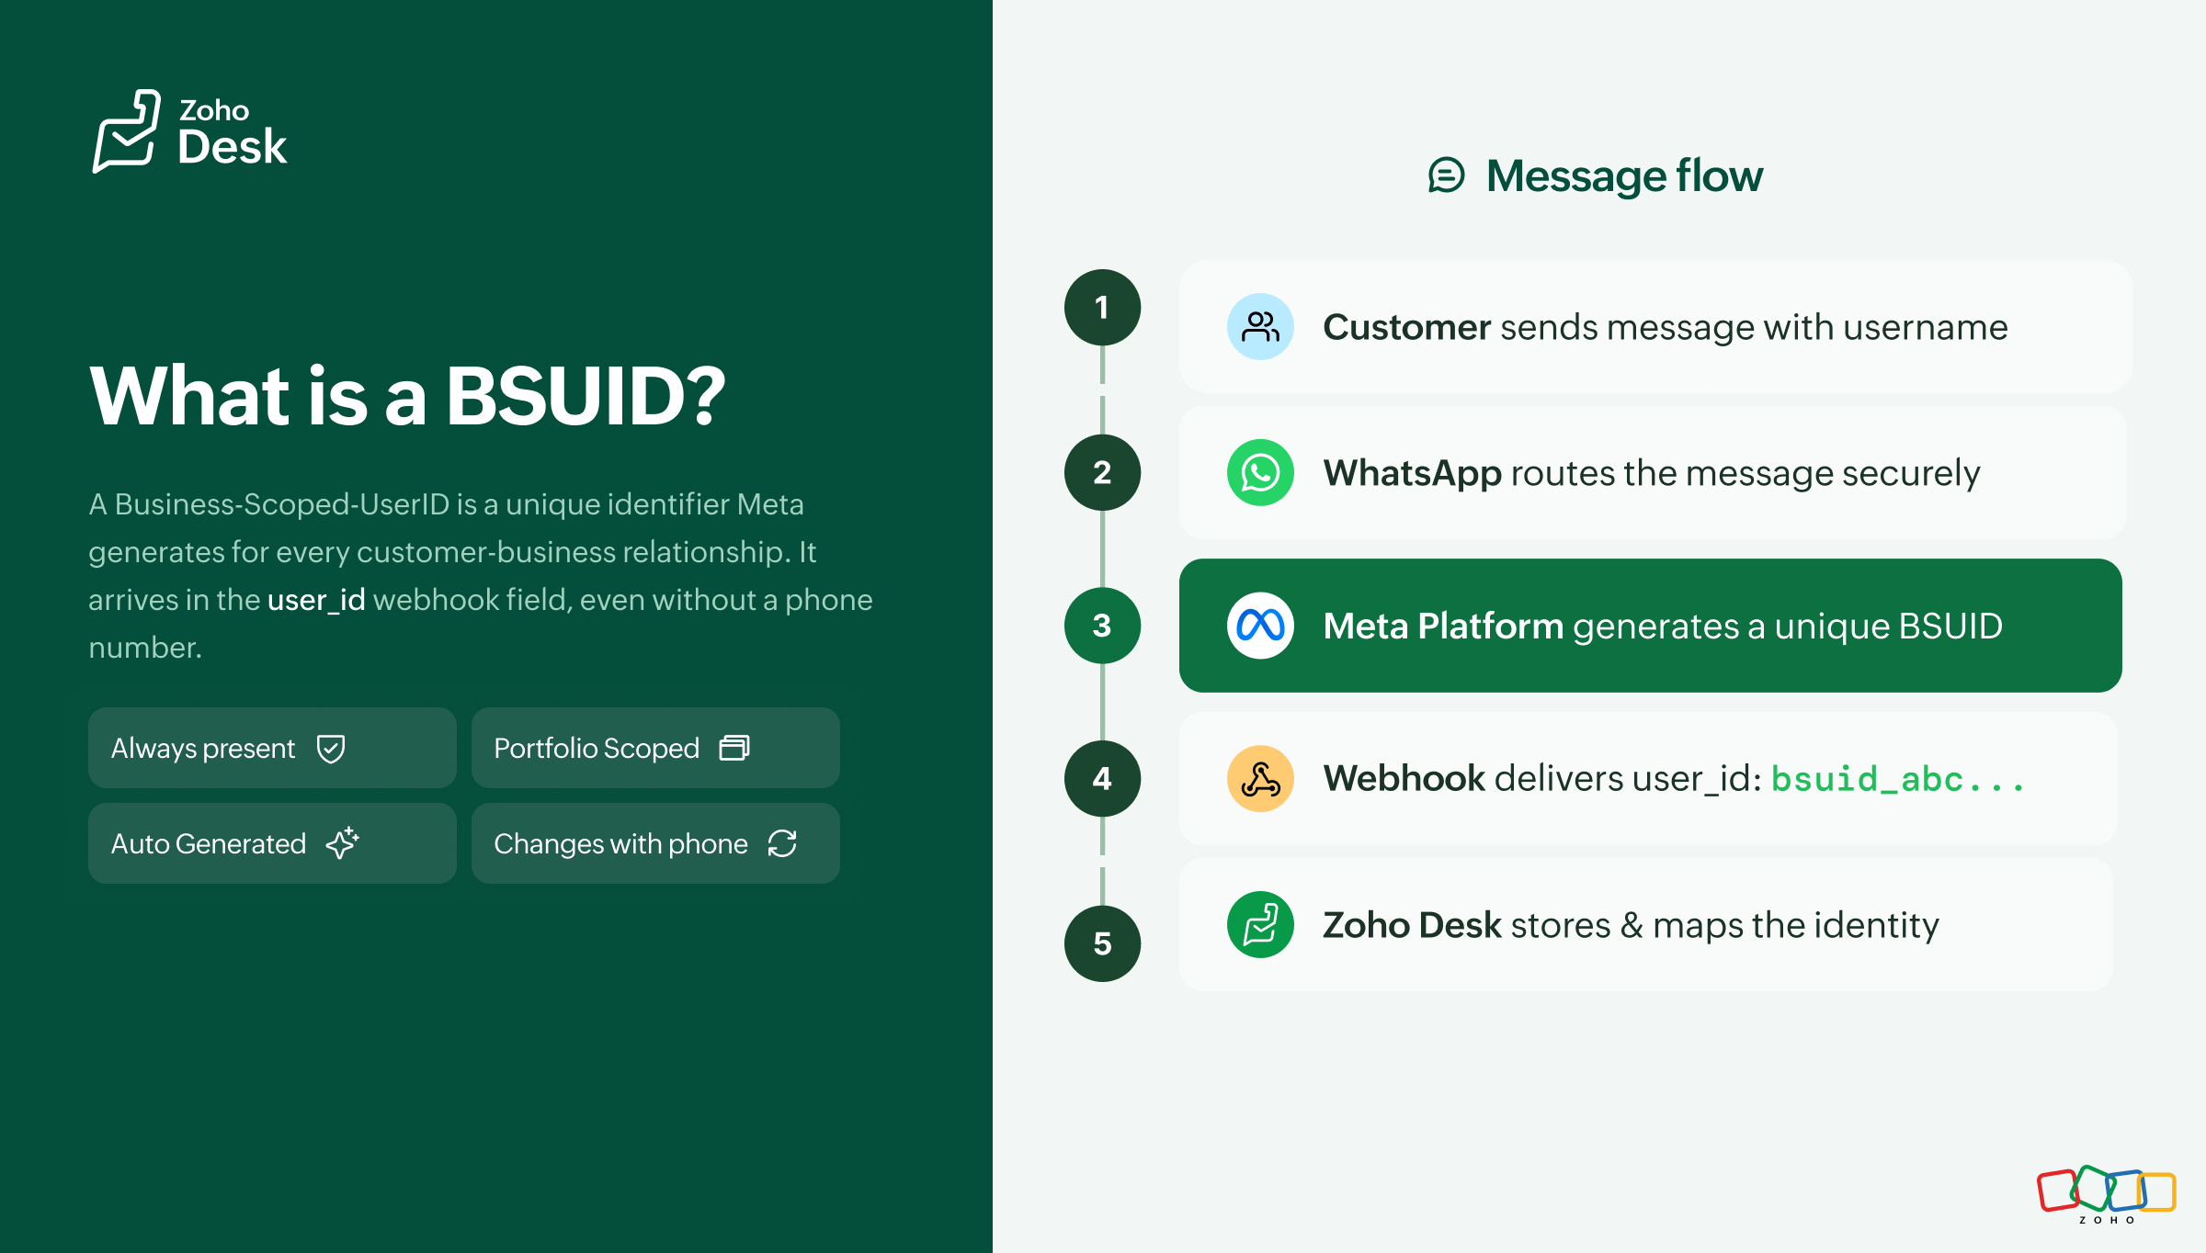Click the step 5 number circle
The height and width of the screenshot is (1253, 2206).
pyautogui.click(x=1102, y=943)
